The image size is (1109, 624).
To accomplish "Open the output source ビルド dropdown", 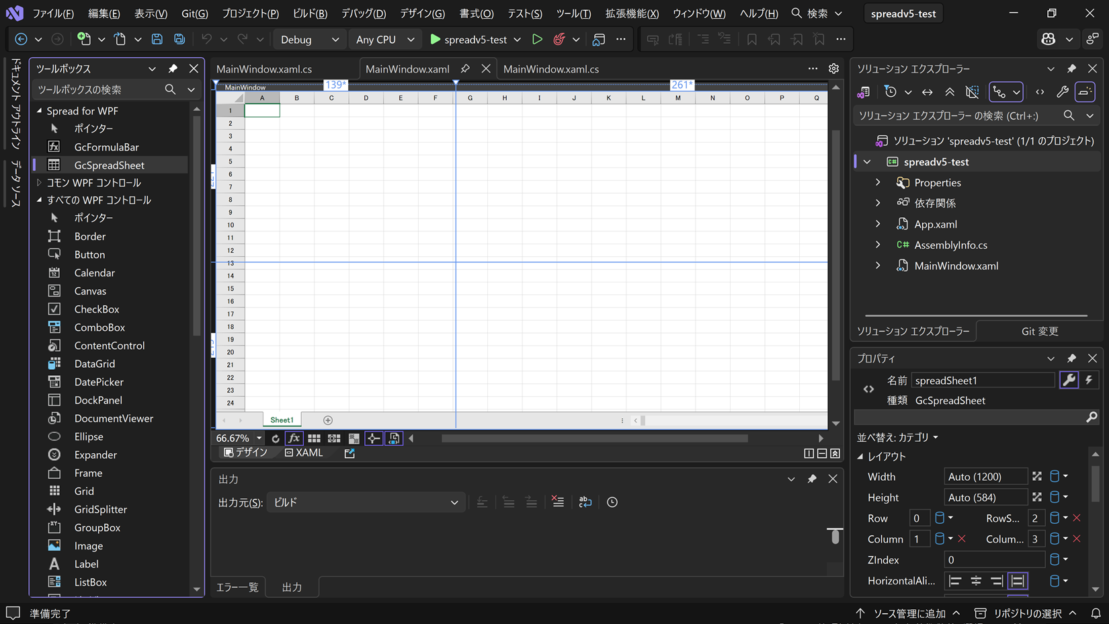I will coord(366,502).
